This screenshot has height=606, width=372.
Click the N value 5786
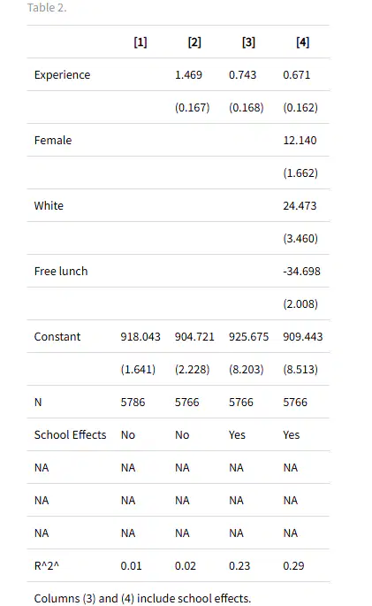tap(133, 403)
